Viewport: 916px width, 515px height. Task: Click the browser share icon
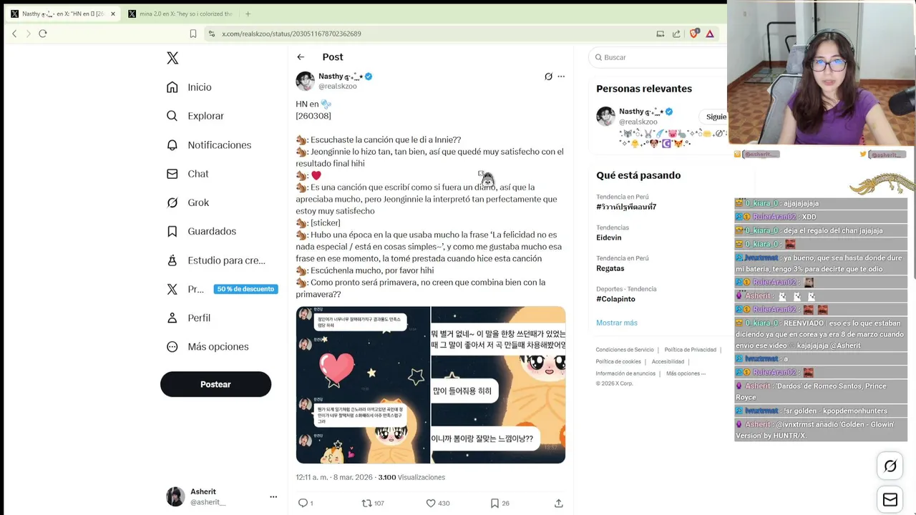pos(676,34)
